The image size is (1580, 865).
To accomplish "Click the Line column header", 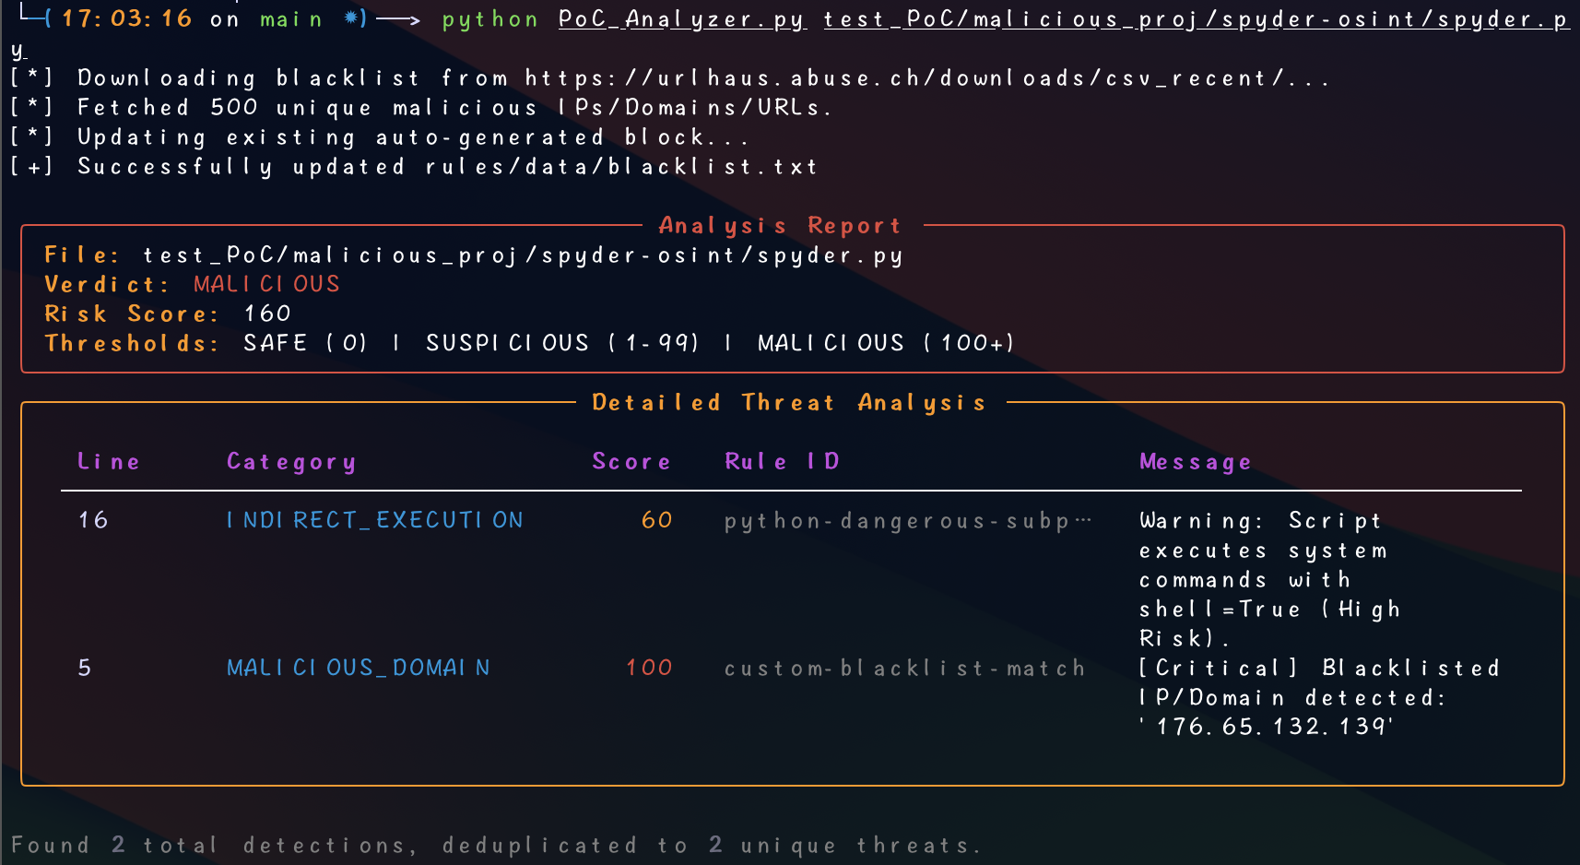I will coord(109,461).
